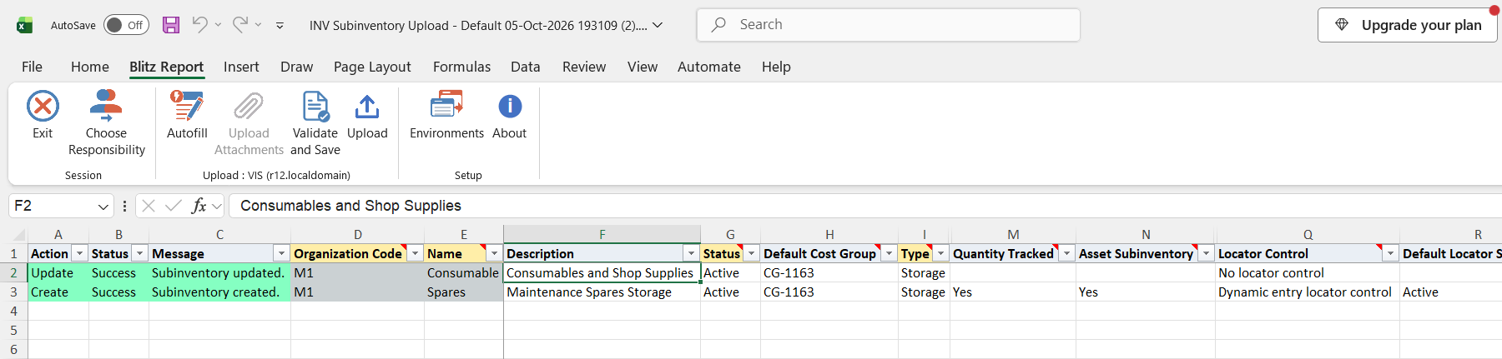This screenshot has width=1502, height=359.
Task: Click the Redo arrow
Action: [x=240, y=25]
